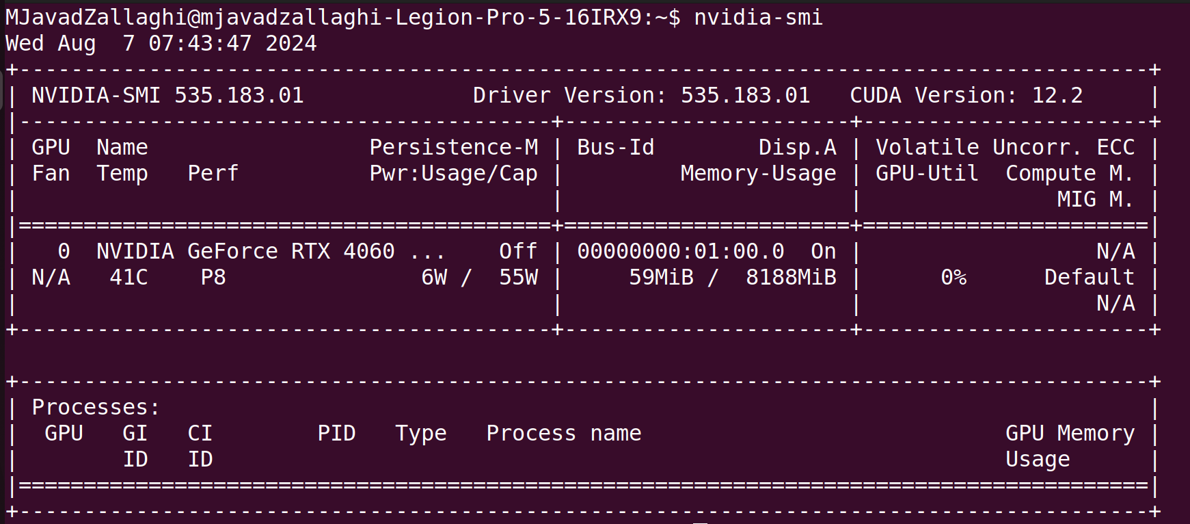Click the used memory value 59MiB
The height and width of the screenshot is (524, 1190).
661,277
